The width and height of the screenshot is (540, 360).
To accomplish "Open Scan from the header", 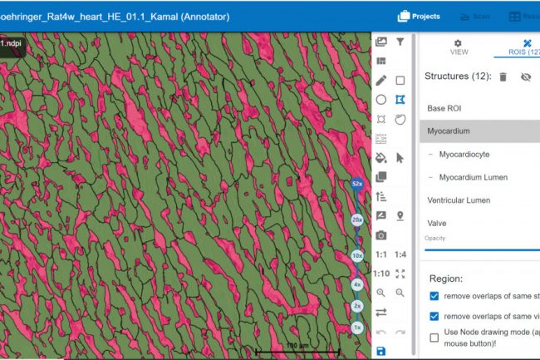I will coord(475,16).
